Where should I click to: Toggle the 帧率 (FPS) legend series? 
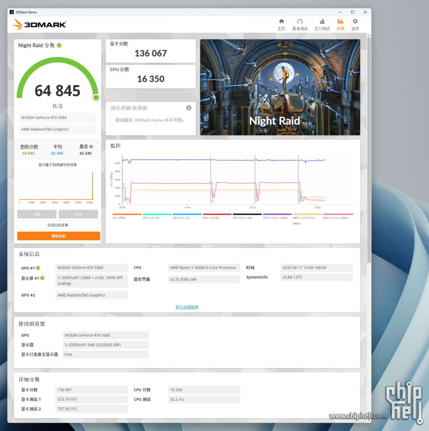coord(127,216)
